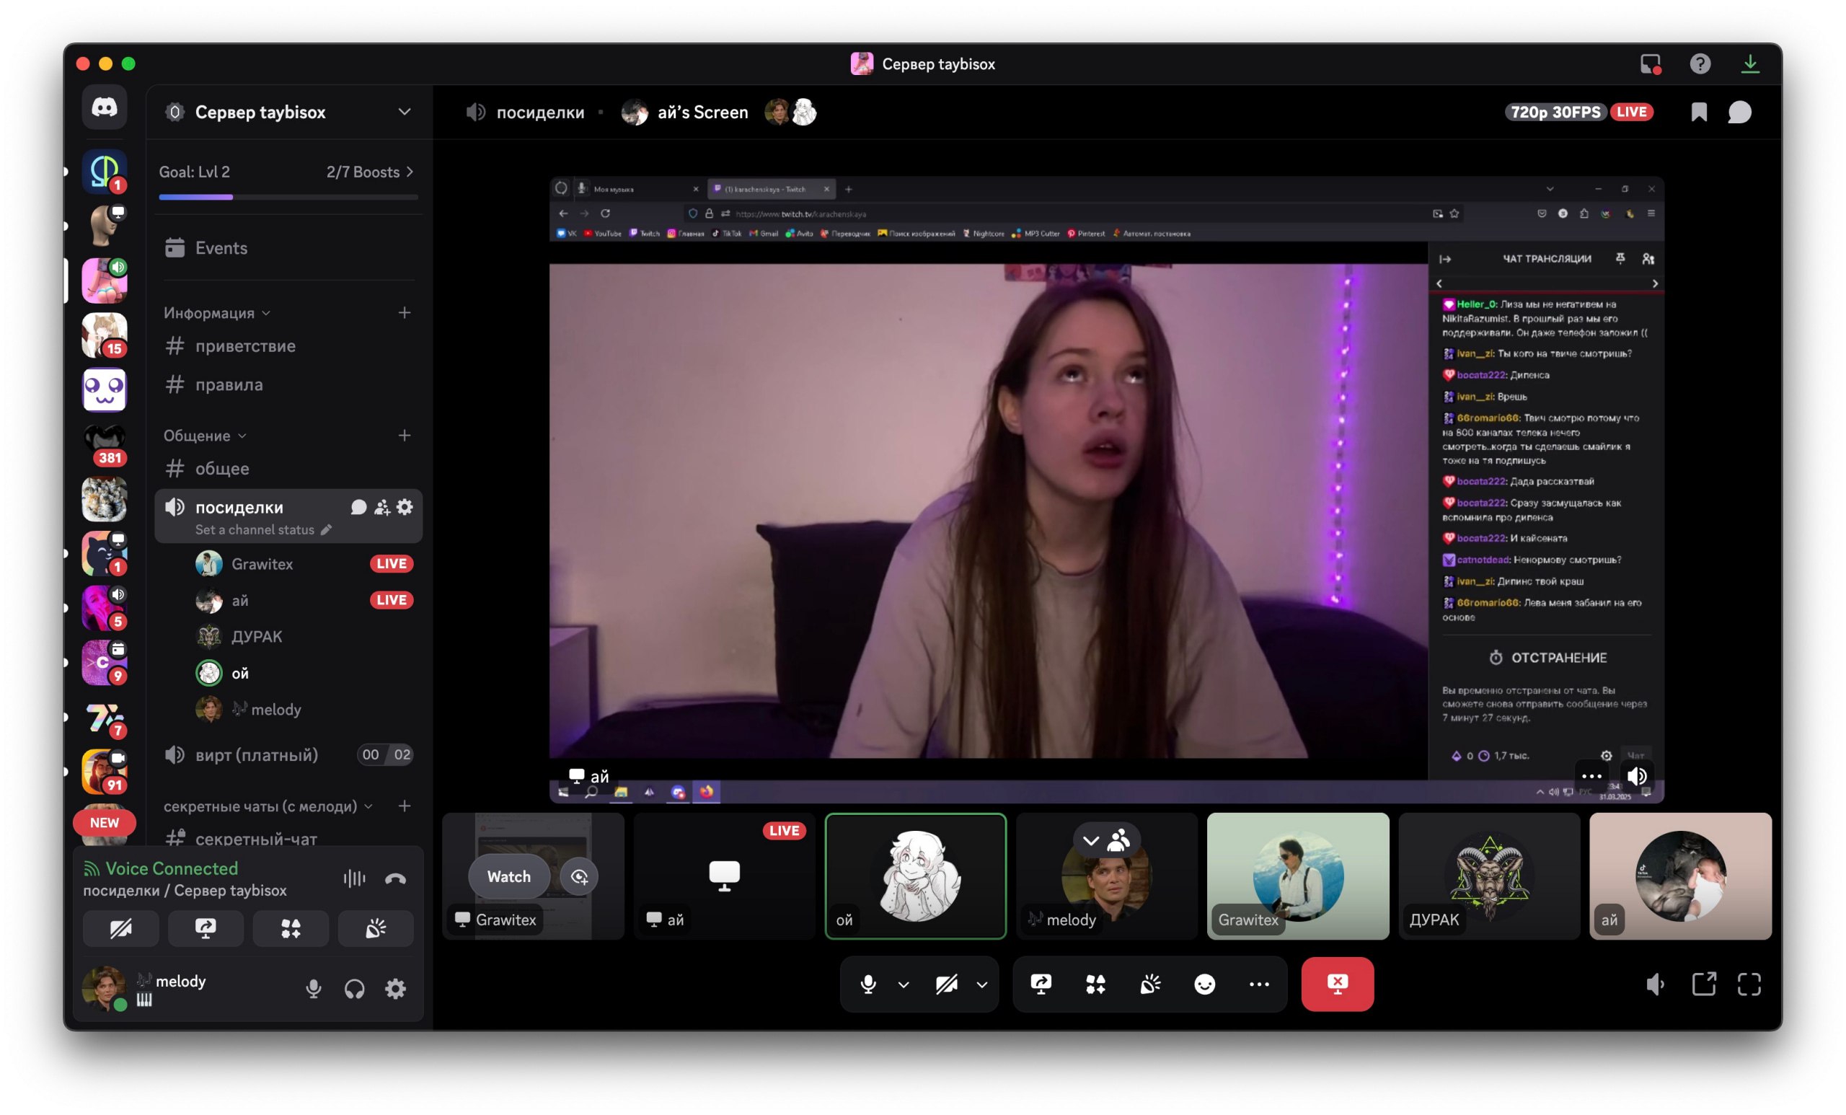1846x1115 pixels.
Task: Select the общее text channel
Action: point(222,468)
